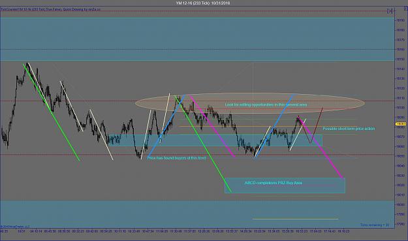Click the 'Ticks remaining' counter text
The width and height of the screenshot is (408, 241).
(375, 225)
